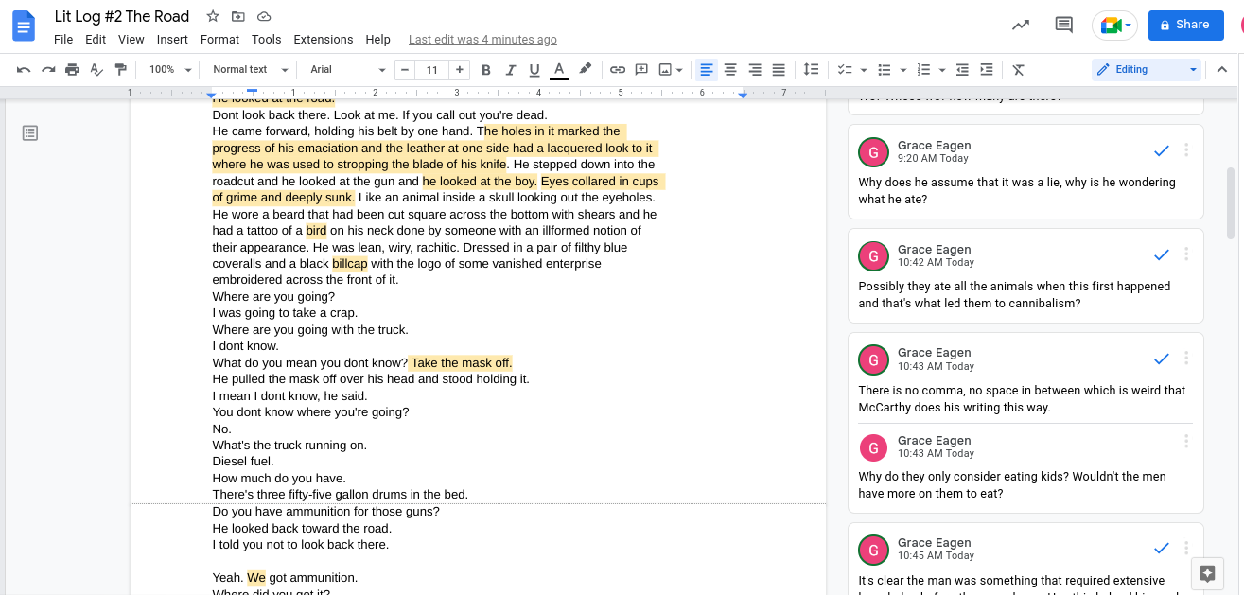Star this document
1244x595 pixels.
click(x=213, y=17)
